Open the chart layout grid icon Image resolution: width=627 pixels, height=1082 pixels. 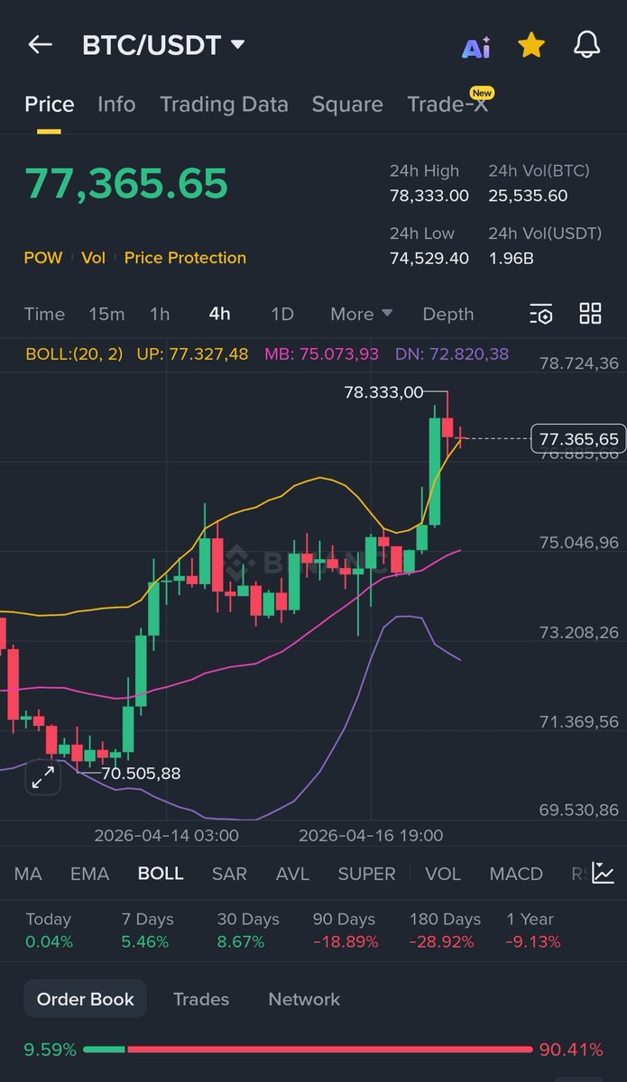tap(590, 314)
